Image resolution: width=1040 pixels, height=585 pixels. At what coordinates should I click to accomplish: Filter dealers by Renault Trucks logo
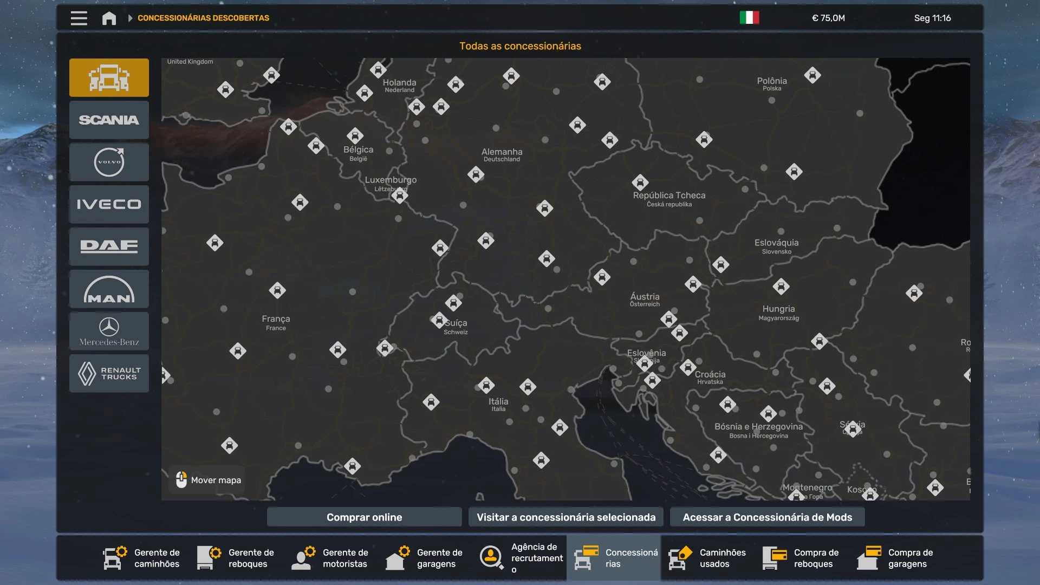109,373
